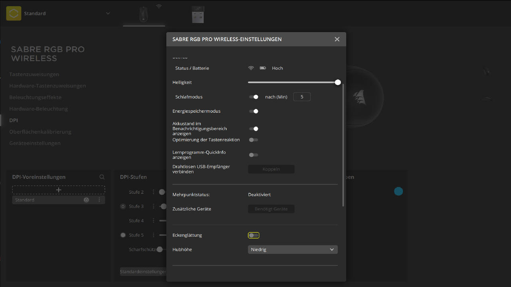Enable Eckenglättung toggle
This screenshot has width=511, height=287.
(x=254, y=235)
